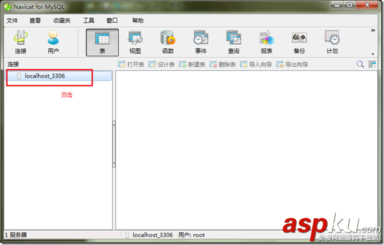Open the 计划 (Schedule) section

coord(332,42)
